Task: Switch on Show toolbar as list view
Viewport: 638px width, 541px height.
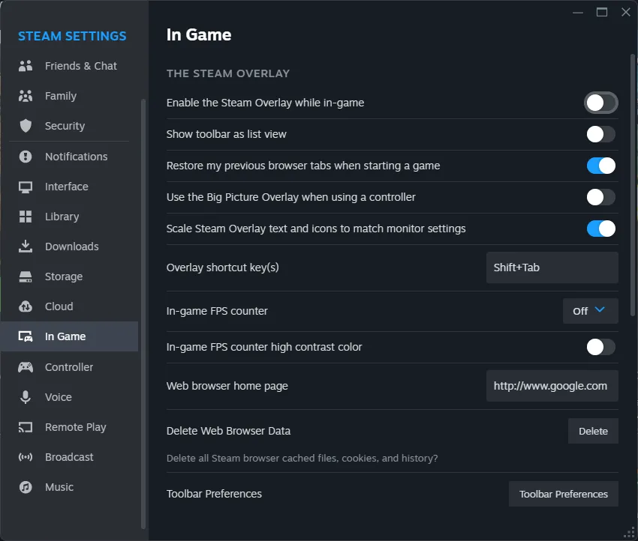Action: 600,134
